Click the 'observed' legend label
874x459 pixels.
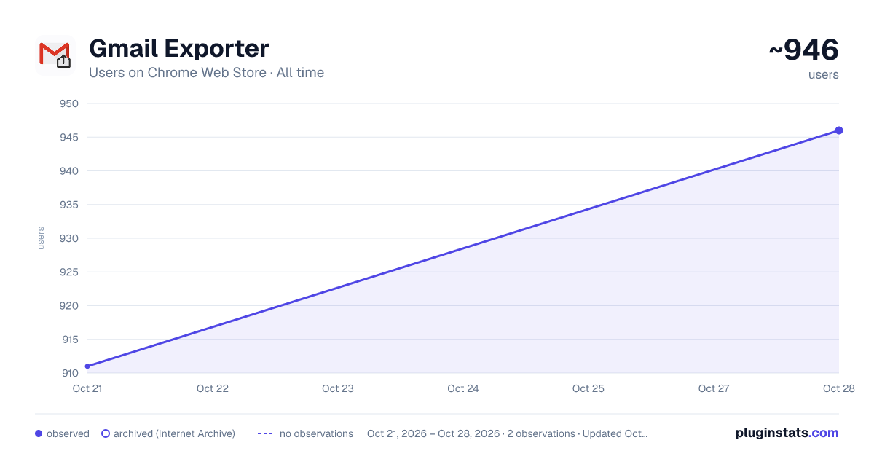pyautogui.click(x=68, y=433)
